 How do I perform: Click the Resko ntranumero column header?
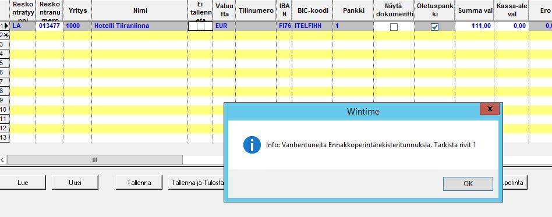pyautogui.click(x=49, y=10)
